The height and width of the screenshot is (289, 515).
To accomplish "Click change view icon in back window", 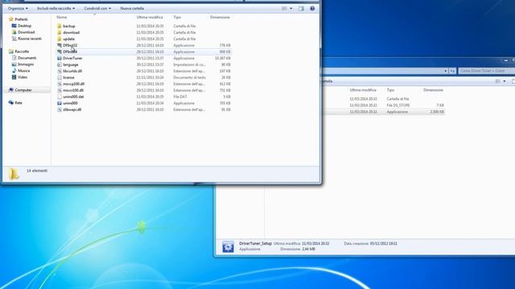I will tap(497, 81).
